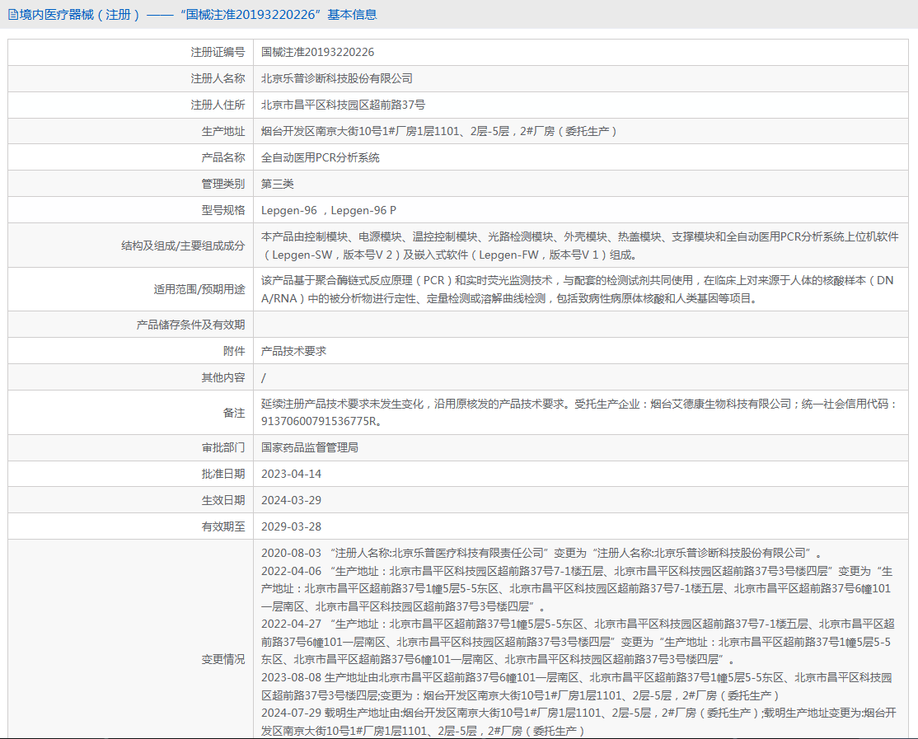Select the 2020-08-03 change record line
The width and height of the screenshot is (918, 739).
541,553
